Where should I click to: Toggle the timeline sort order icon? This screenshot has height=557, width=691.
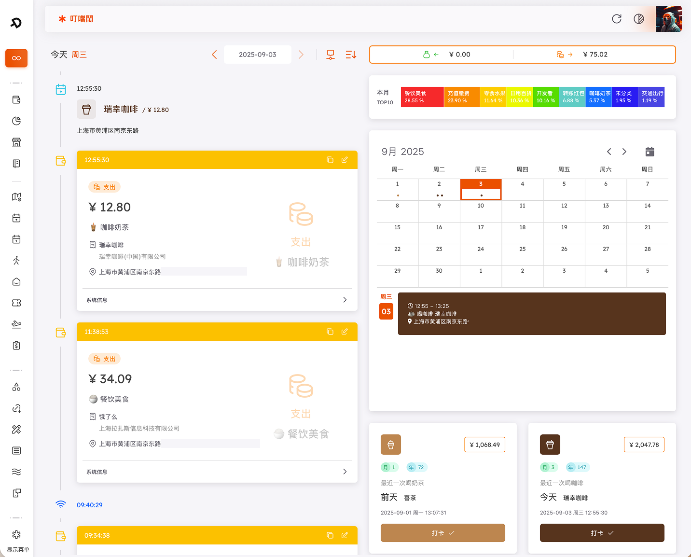click(351, 55)
